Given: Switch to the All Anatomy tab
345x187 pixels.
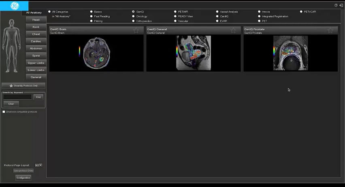Looking at the screenshot, I should click(x=34, y=13).
